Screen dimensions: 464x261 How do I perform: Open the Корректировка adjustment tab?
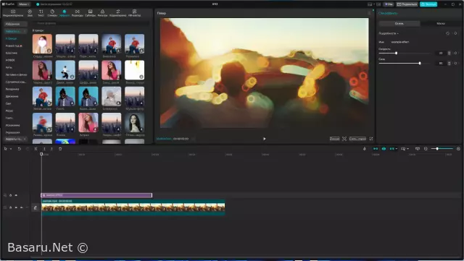[117, 13]
